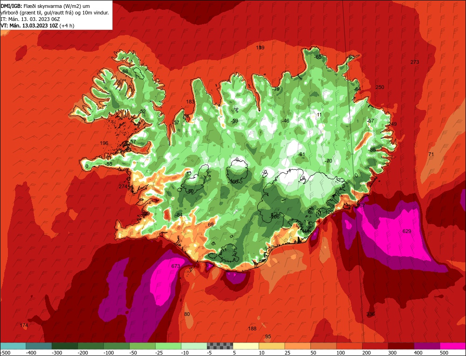Image resolution: width=466 pixels, height=356 pixels.
Task: Select the darkest green -300 to -200 swatch
Action: click(64, 346)
